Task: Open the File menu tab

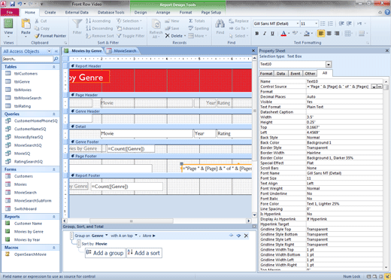Action: 10,12
